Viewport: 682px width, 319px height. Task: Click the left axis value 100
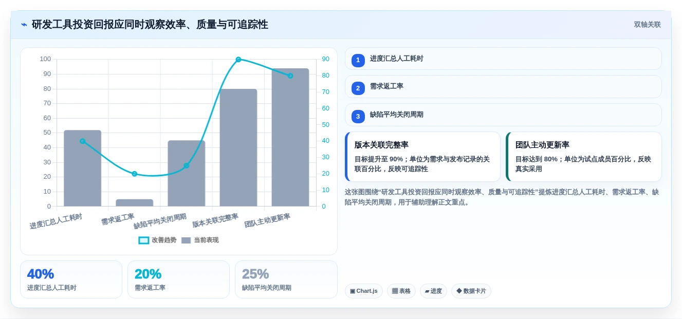tap(45, 59)
